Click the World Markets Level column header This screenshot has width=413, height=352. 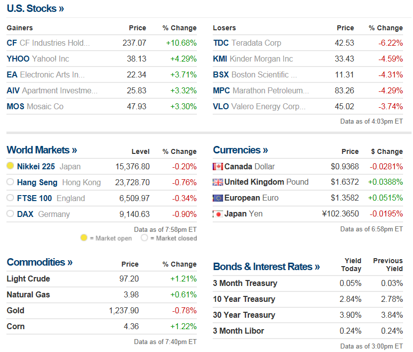pyautogui.click(x=141, y=151)
